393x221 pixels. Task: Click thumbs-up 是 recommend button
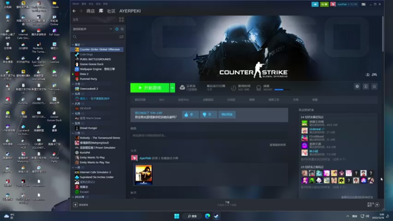[190, 114]
